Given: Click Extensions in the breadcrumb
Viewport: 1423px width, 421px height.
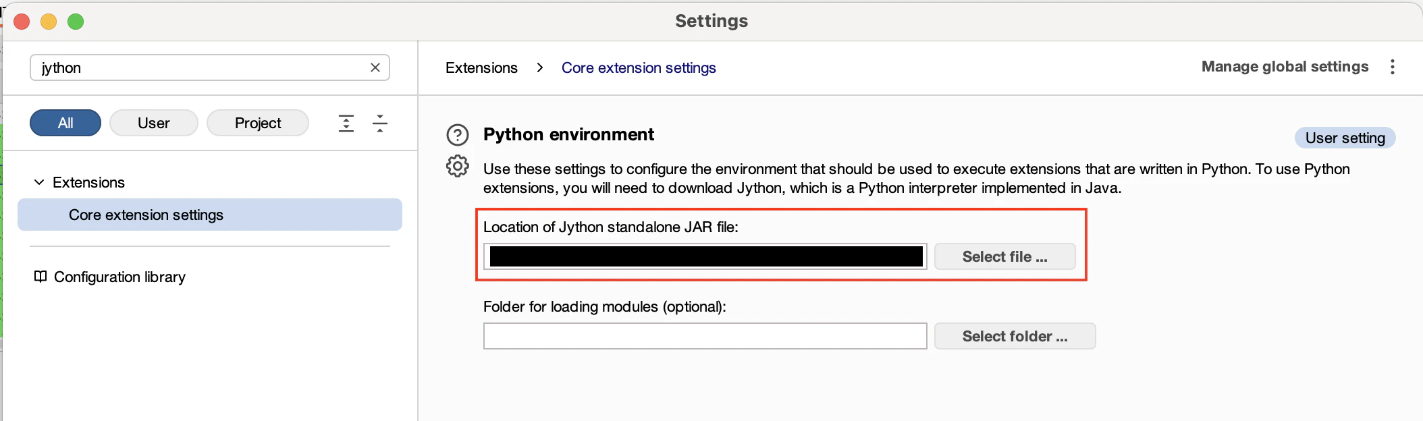Looking at the screenshot, I should [481, 67].
